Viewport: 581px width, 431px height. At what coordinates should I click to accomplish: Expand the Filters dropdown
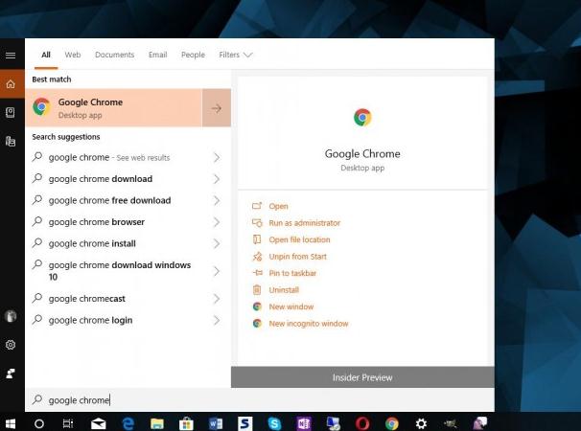[x=235, y=55]
